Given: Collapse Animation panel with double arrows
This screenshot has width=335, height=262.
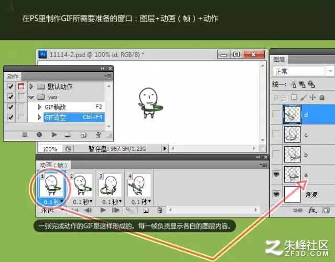Looking at the screenshot, I should pyautogui.click(x=258, y=157).
